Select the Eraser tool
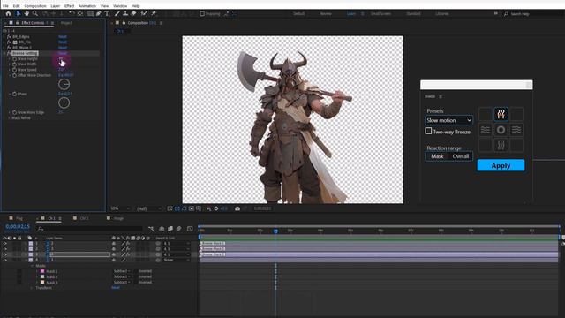The height and width of the screenshot is (318, 565). [133, 14]
